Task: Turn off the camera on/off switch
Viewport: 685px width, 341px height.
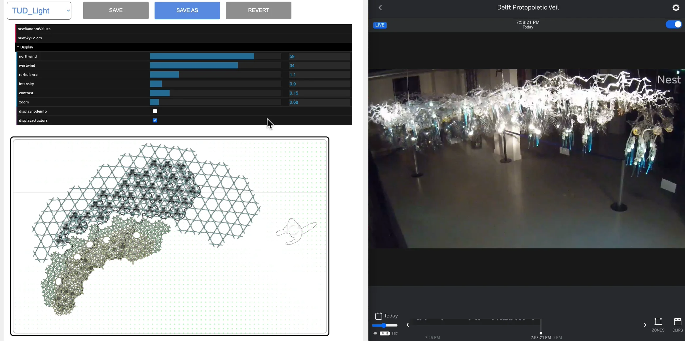Action: (x=674, y=25)
